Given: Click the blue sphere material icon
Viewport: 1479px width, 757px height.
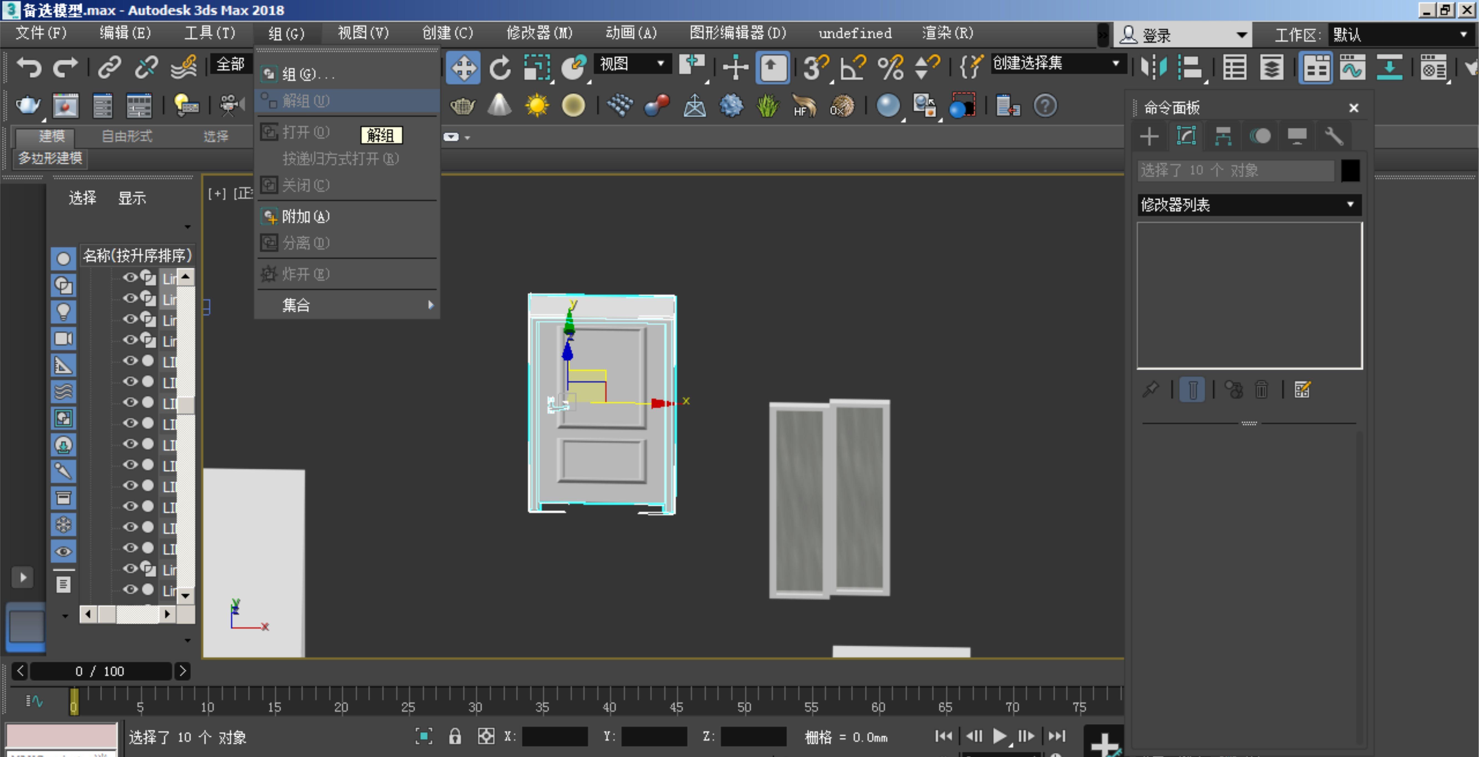Looking at the screenshot, I should [888, 106].
